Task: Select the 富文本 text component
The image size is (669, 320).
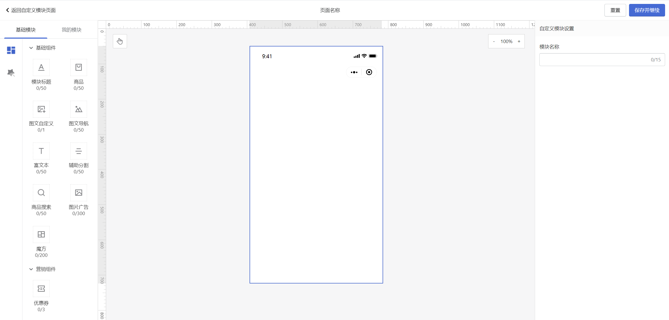Action: [41, 151]
